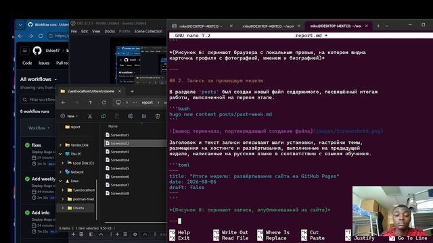Viewport: 433px width, 243px height.
Task: Click the Name column header
Action: [x=113, y=126]
